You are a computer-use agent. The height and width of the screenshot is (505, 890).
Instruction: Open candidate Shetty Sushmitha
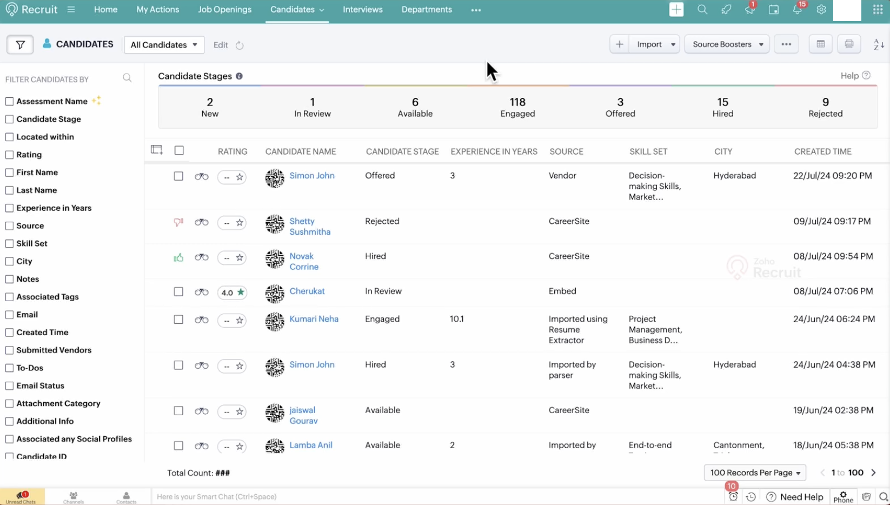pos(309,227)
